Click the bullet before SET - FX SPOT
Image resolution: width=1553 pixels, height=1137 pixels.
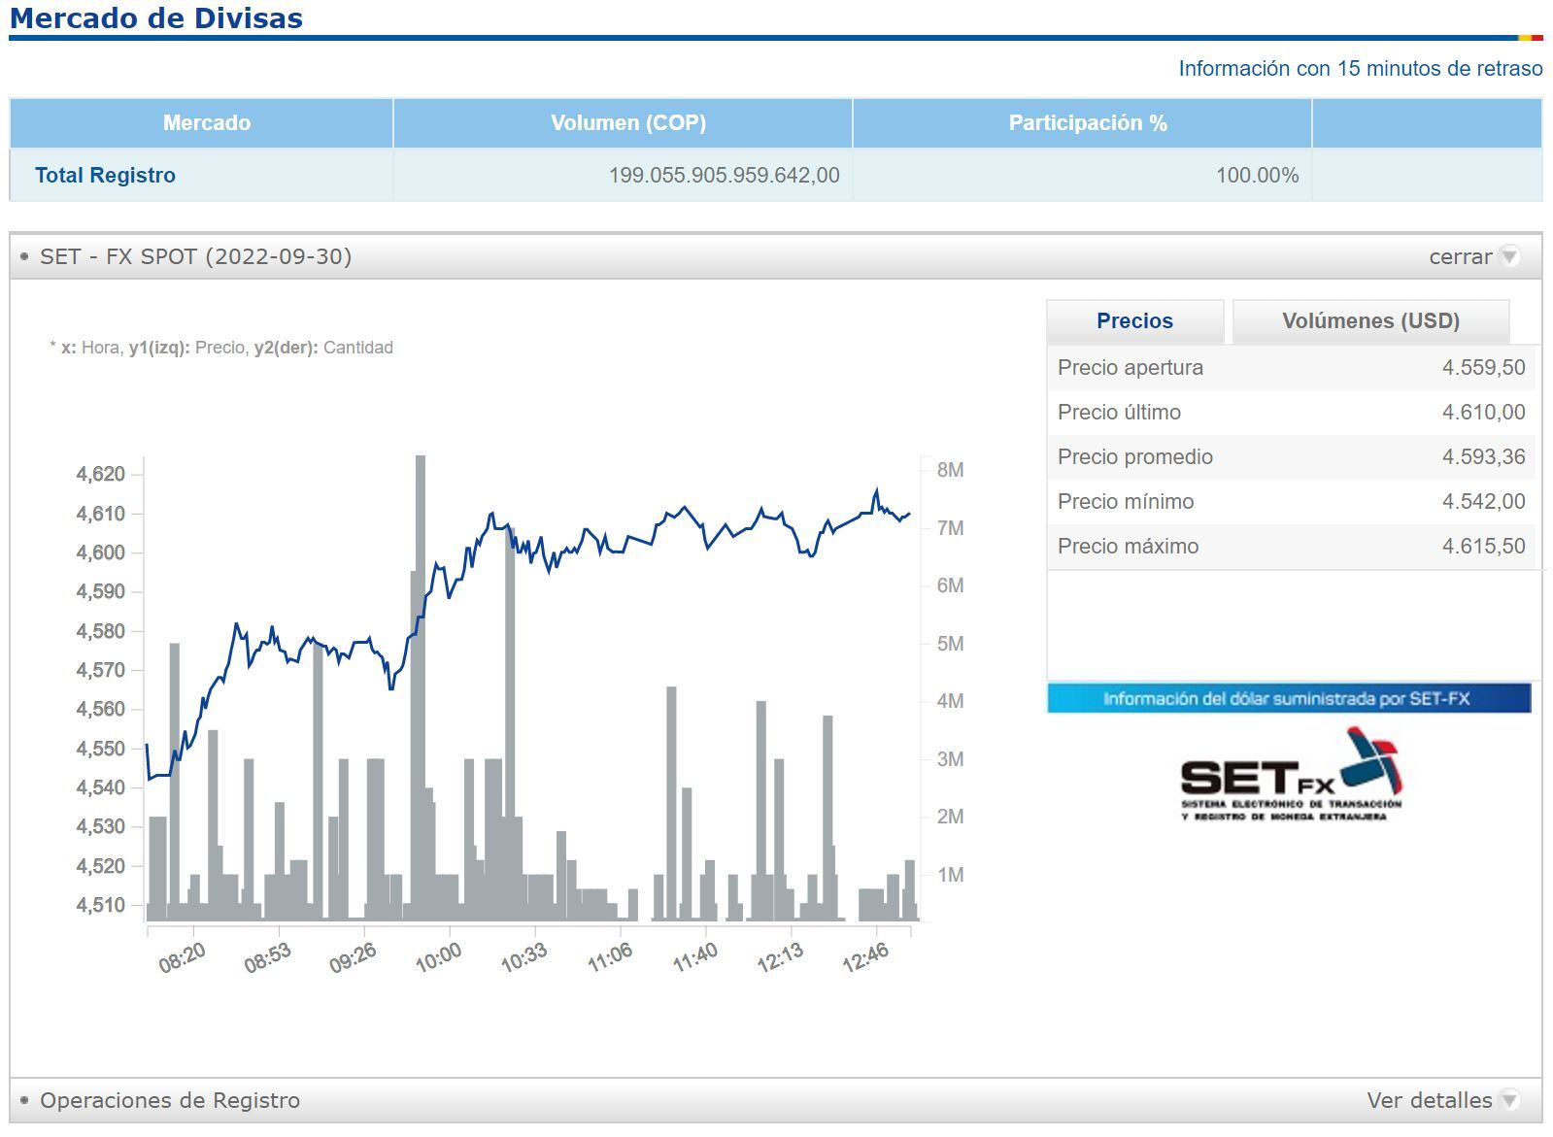coord(24,256)
